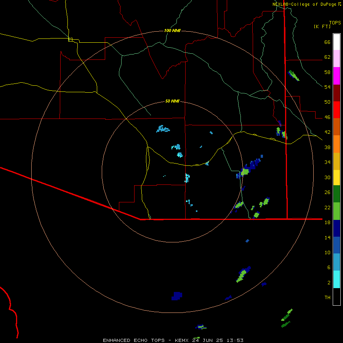Click the "30" legend value
343x343 pixels.
pyautogui.click(x=327, y=177)
